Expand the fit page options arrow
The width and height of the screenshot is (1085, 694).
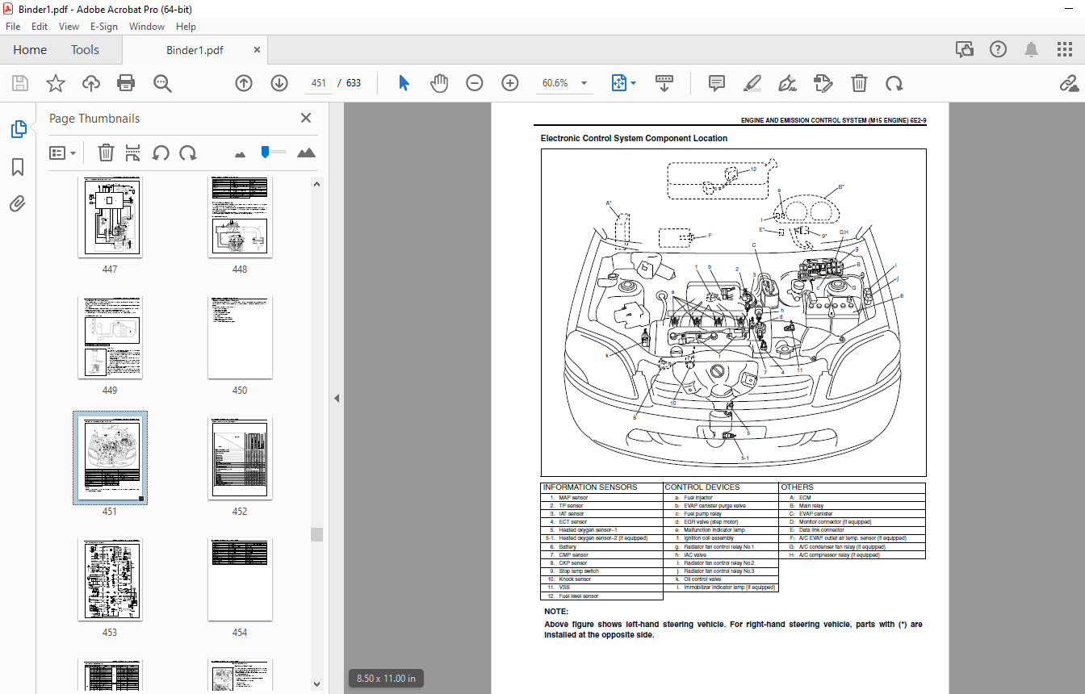click(x=633, y=83)
